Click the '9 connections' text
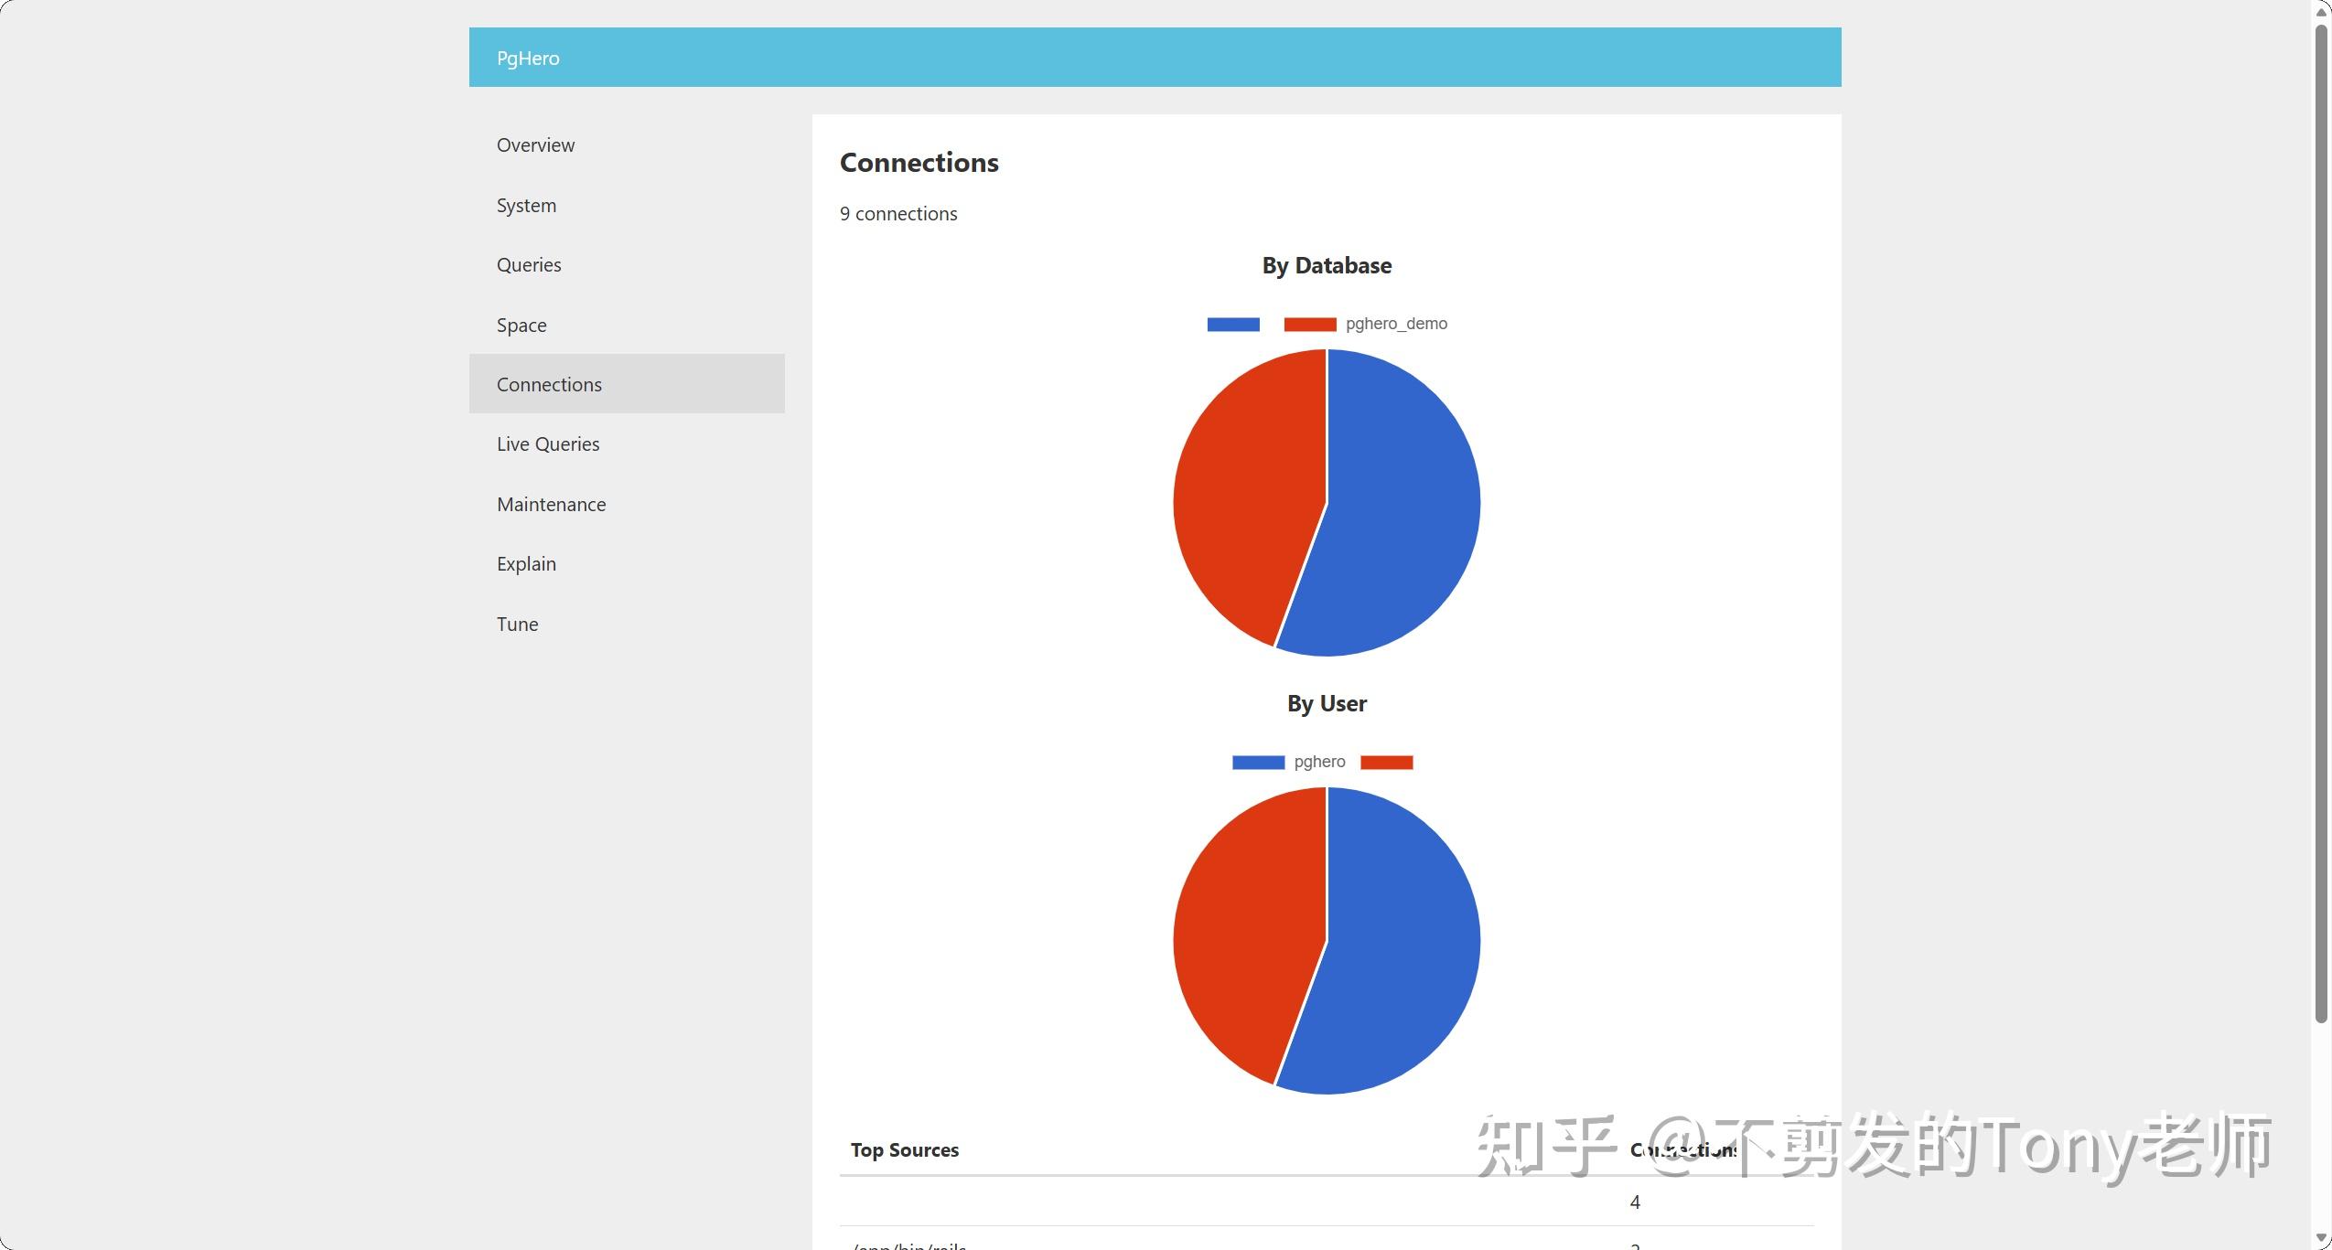The image size is (2332, 1250). 898,213
